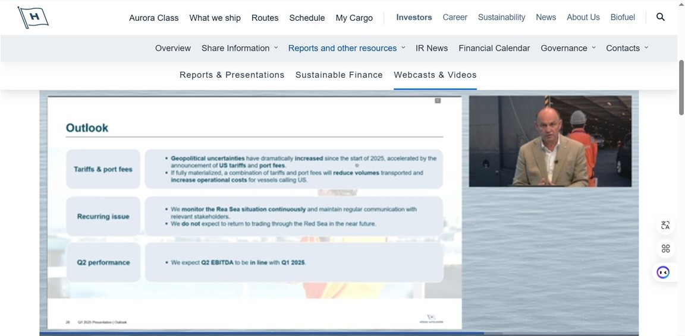Select the Webcasts & Videos tab
685x336 pixels.
[435, 75]
